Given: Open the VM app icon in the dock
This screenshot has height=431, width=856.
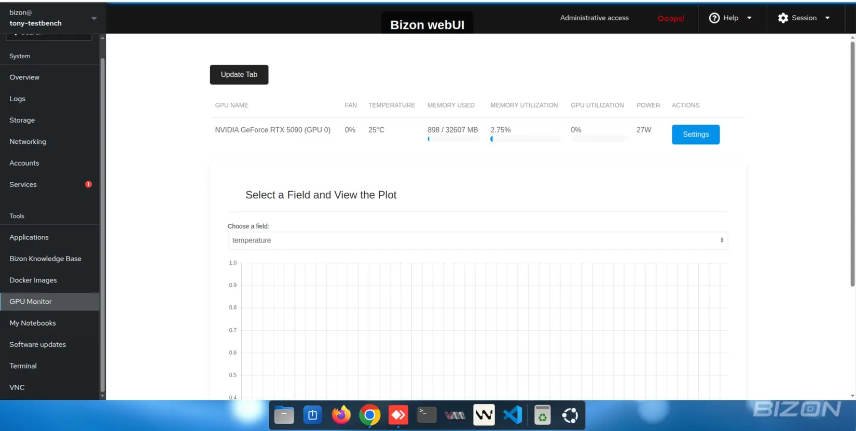Looking at the screenshot, I should pyautogui.click(x=455, y=415).
